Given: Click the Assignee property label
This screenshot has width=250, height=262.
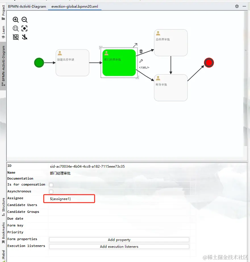Looking at the screenshot, I should pyautogui.click(x=15, y=198).
